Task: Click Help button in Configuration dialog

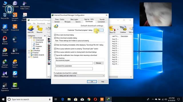Action: (x=103, y=82)
